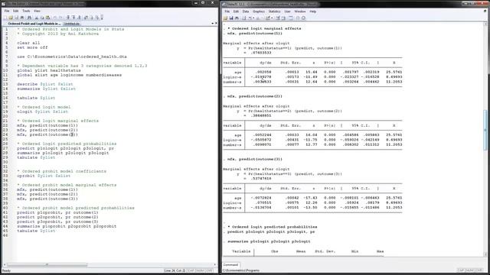Click 'summarize p1ologit p2ologit p3ologit' in editor
The image size is (490, 275).
63,153
